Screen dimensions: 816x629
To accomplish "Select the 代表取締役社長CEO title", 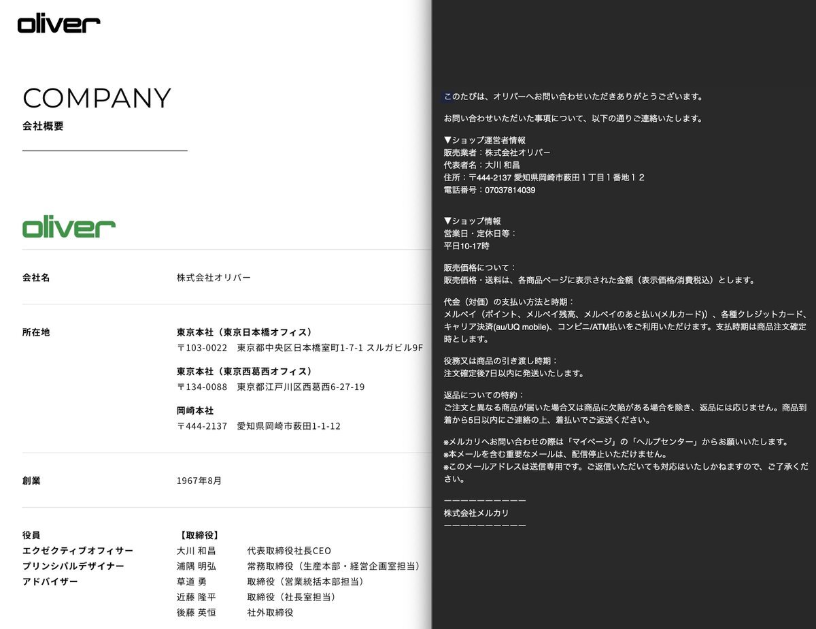I will point(289,551).
